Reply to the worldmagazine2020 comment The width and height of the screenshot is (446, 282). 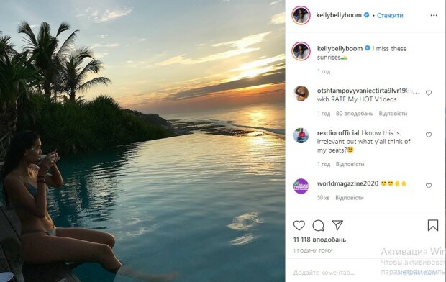(x=350, y=198)
